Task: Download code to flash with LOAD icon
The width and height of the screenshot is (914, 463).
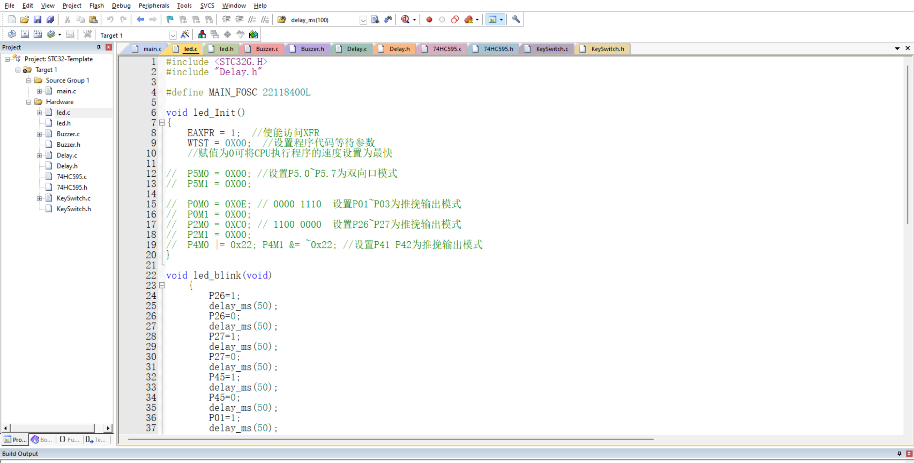Action: point(88,35)
